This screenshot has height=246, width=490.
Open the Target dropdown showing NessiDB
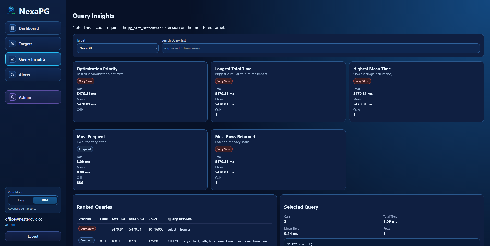[x=117, y=48]
